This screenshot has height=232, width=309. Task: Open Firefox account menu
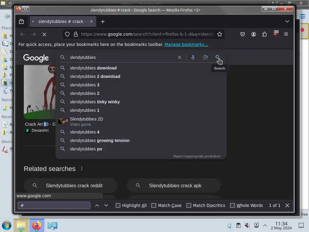click(253, 34)
